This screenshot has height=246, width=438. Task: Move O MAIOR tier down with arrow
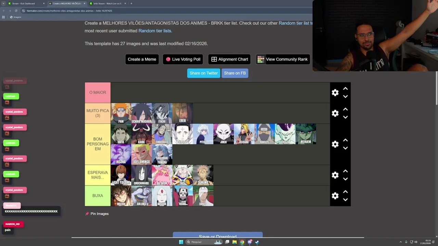click(x=345, y=97)
